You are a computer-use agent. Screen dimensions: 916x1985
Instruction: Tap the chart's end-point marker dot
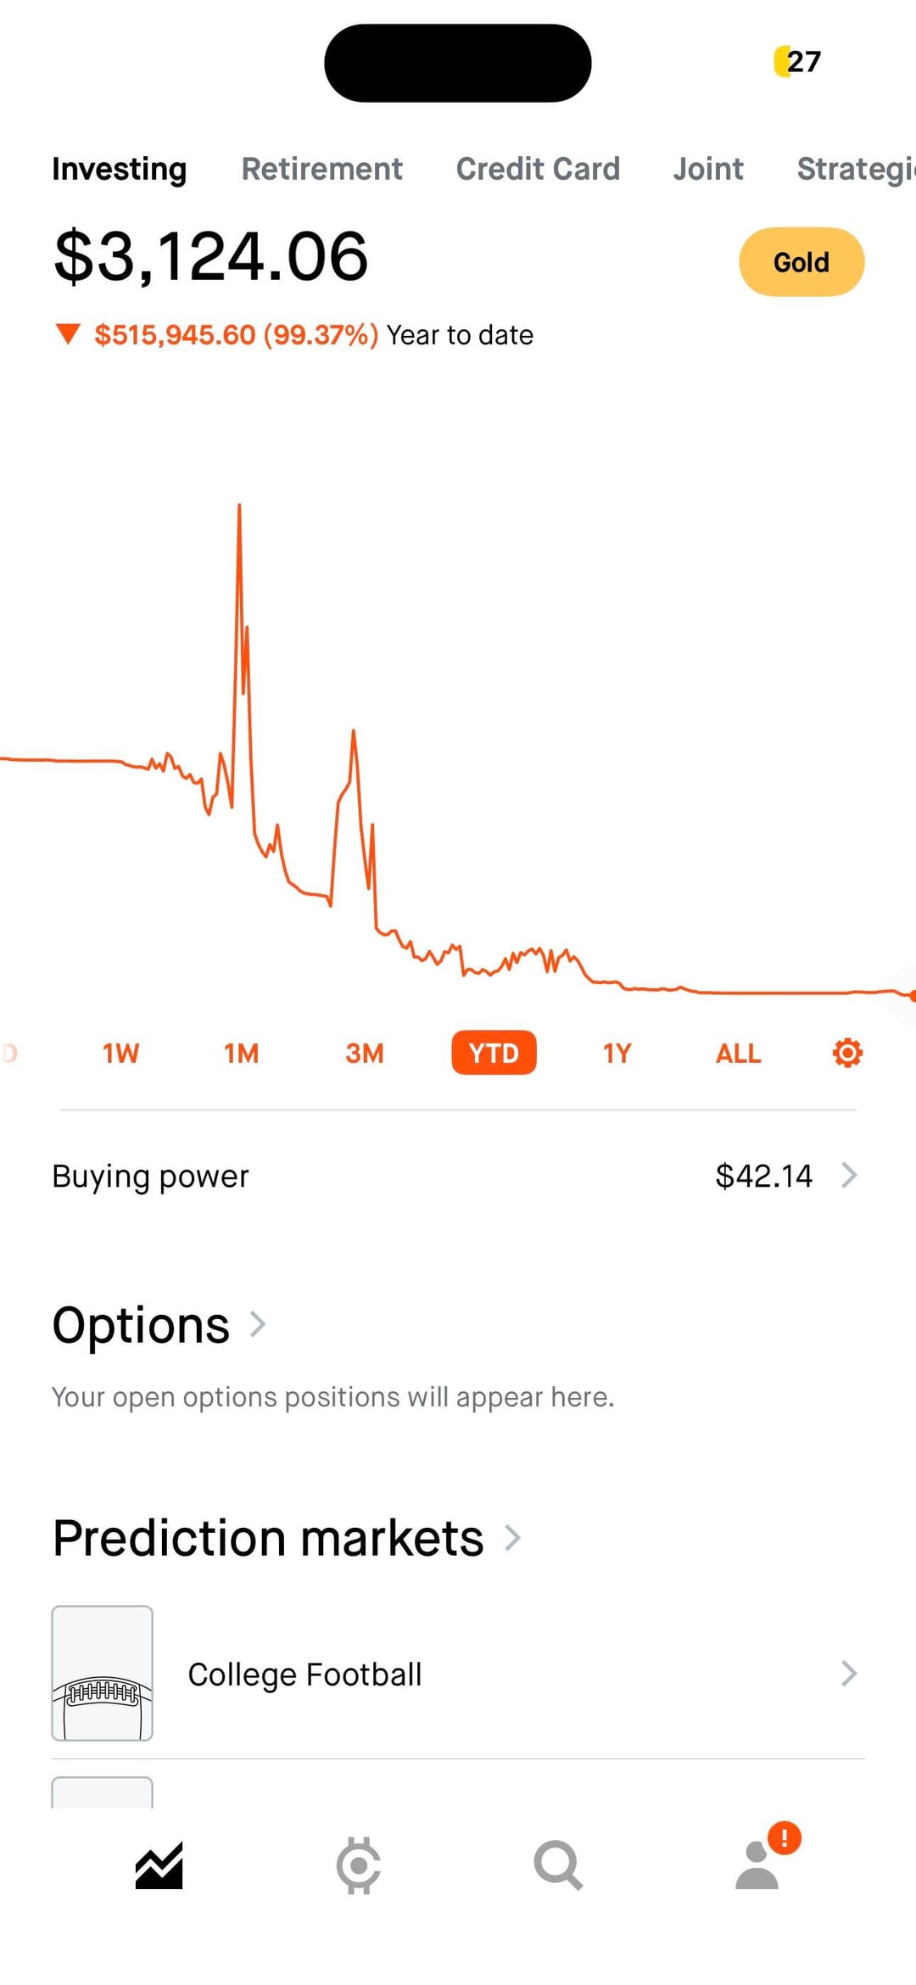pyautogui.click(x=913, y=996)
